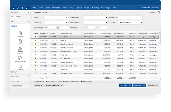Expand the FAVORITEN sidebar section
Image resolution: width=171 pixels, height=112 pixels.
[x=20, y=12]
